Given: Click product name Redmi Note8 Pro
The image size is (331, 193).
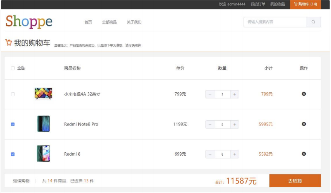Looking at the screenshot, I should [x=81, y=124].
